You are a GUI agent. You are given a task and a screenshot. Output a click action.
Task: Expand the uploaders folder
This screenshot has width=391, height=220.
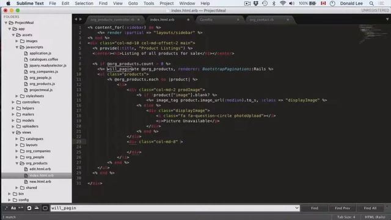(x=13, y=127)
